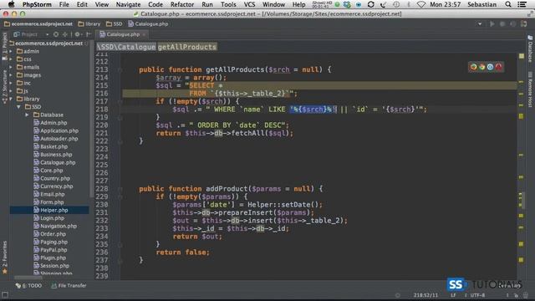Click line separator LF in status bar
535x301 pixels.
(x=453, y=295)
